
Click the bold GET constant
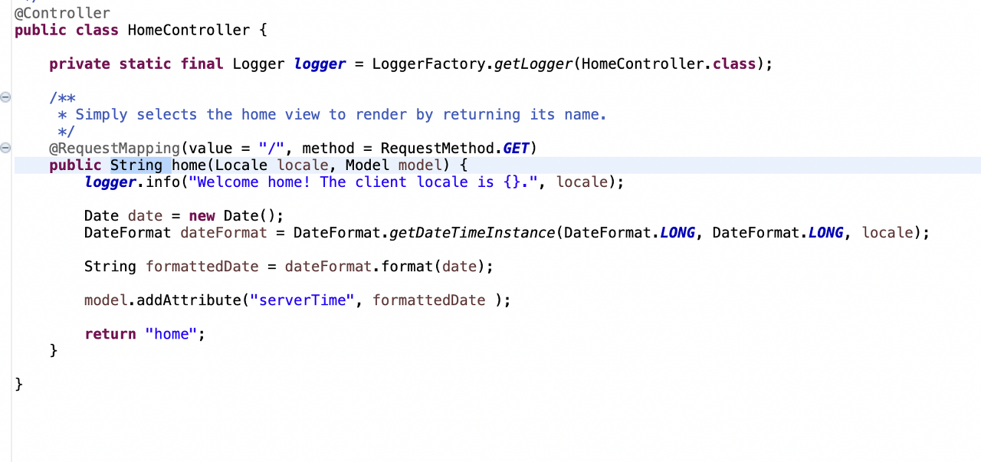tap(517, 148)
